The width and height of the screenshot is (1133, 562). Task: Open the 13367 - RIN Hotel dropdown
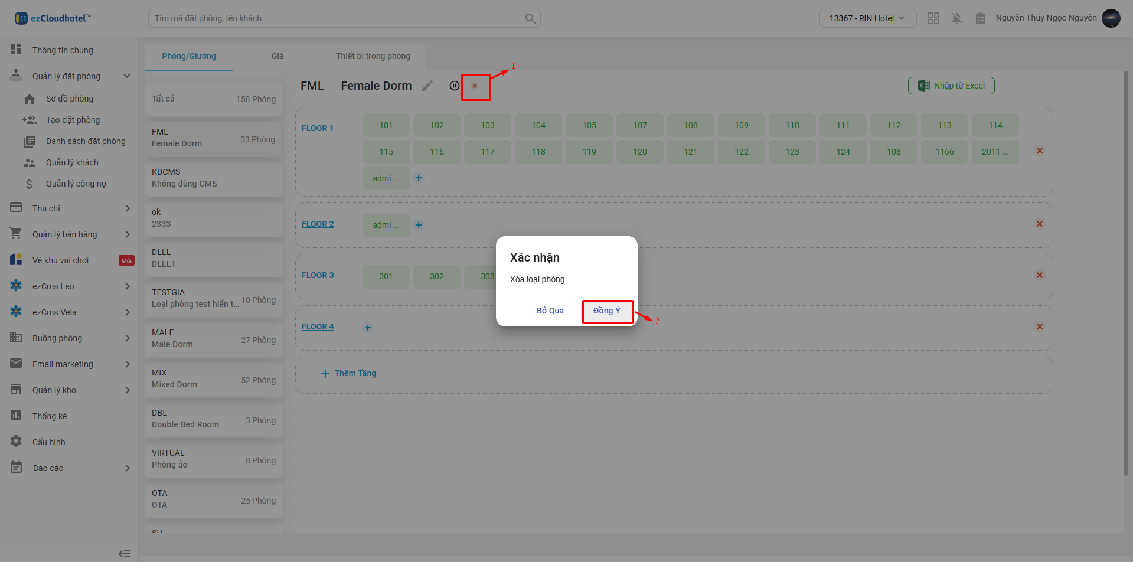pos(867,18)
